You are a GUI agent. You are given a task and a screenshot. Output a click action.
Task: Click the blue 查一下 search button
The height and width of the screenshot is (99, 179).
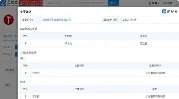point(114,3)
